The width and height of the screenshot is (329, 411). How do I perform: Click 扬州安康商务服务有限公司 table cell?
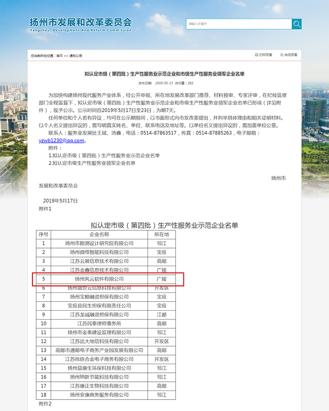[x=99, y=395]
